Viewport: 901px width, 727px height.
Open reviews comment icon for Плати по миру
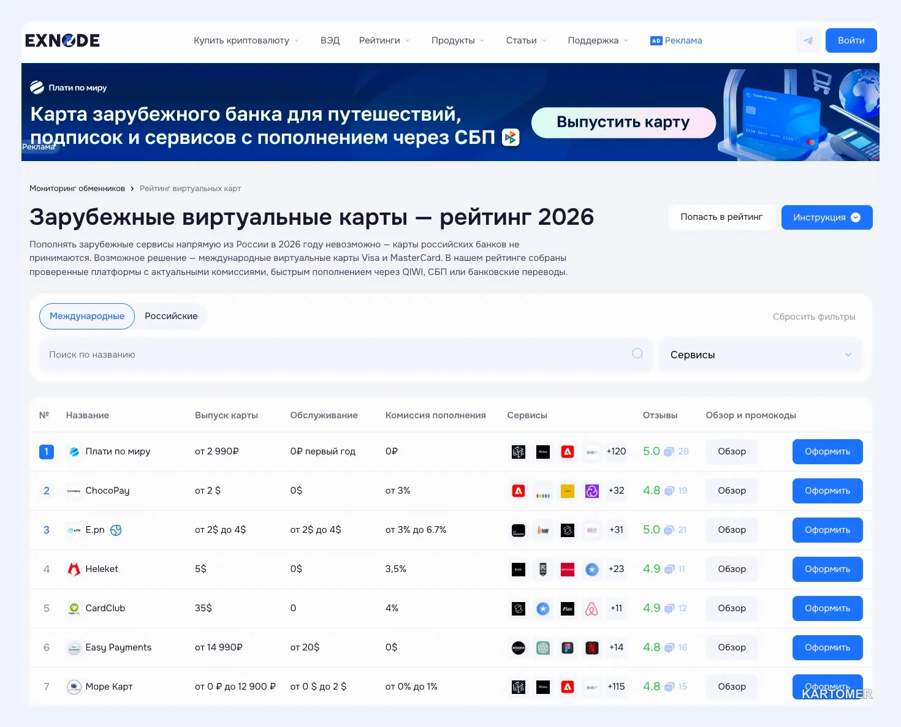[x=669, y=452]
